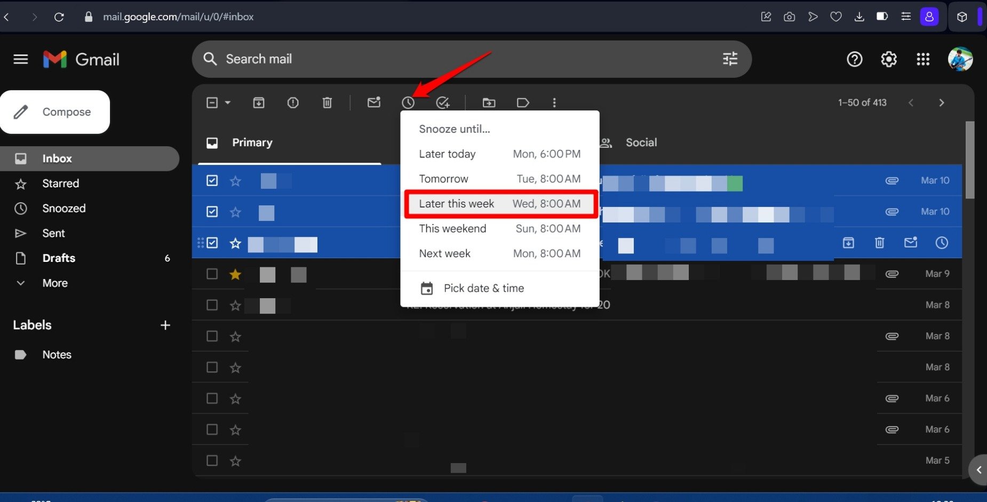This screenshot has height=502, width=987.
Task: Click the Compose button
Action: [55, 112]
